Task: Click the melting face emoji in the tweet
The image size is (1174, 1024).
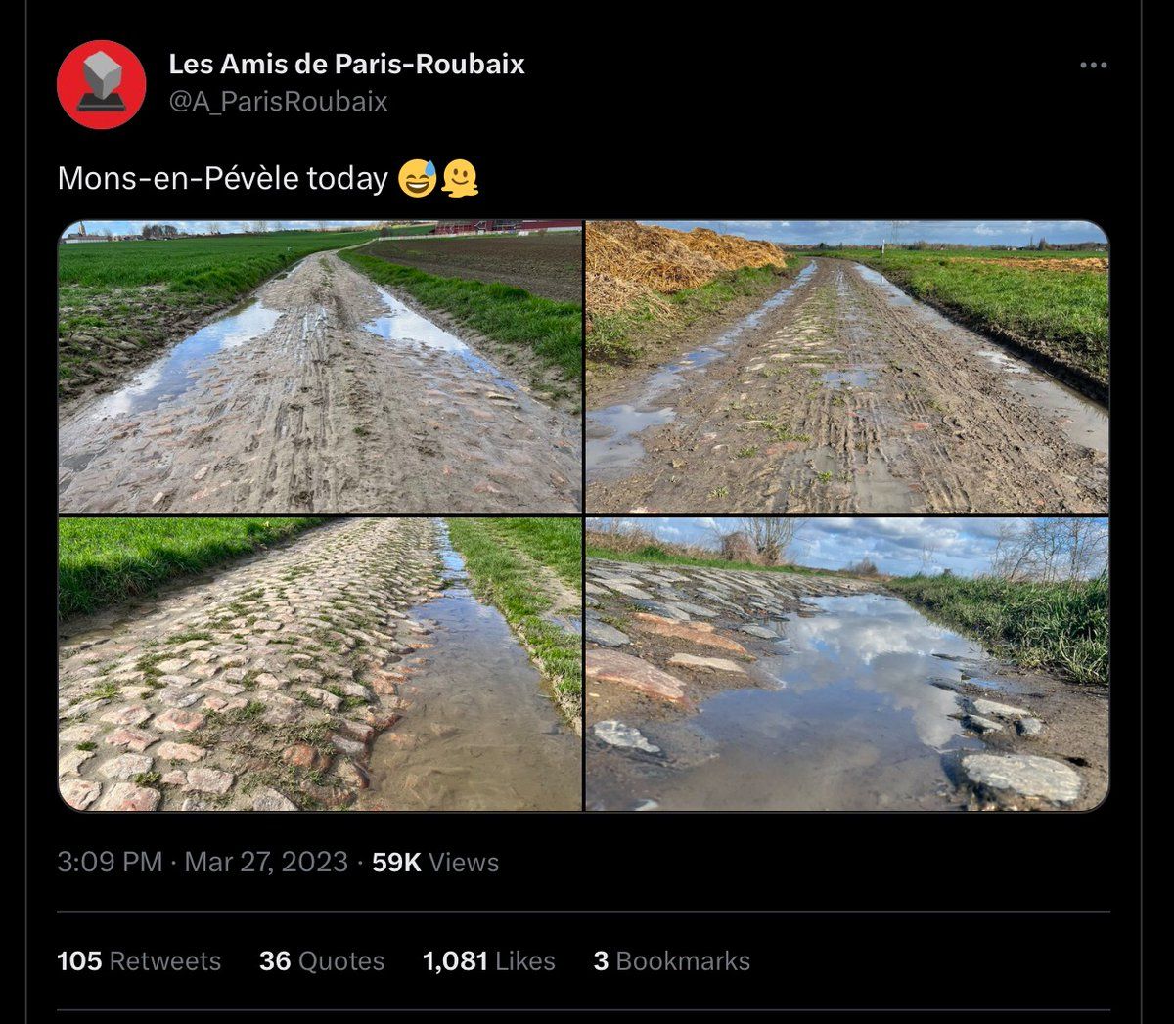Action: point(460,179)
